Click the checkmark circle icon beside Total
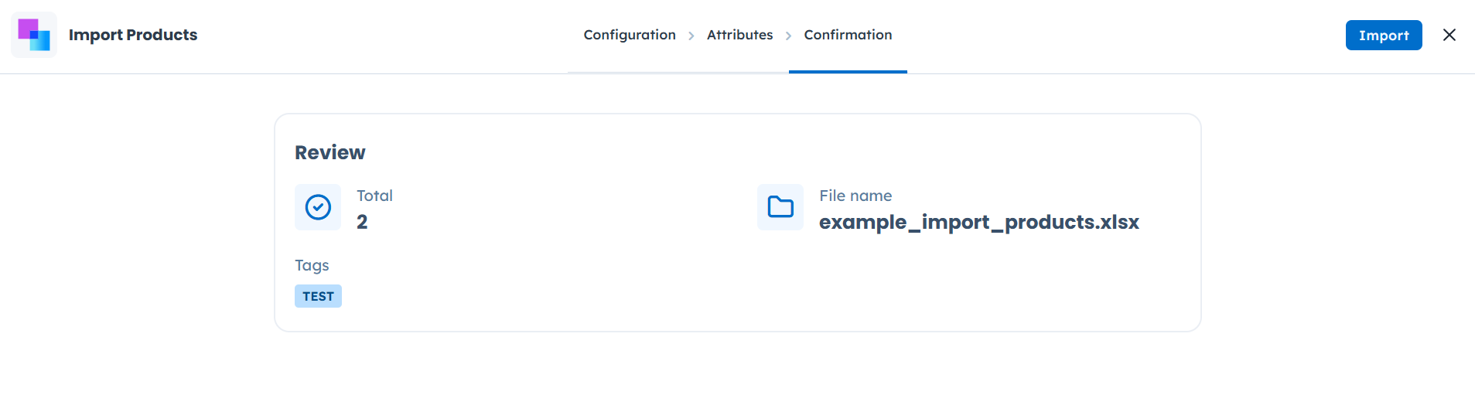1475x395 pixels. (318, 207)
